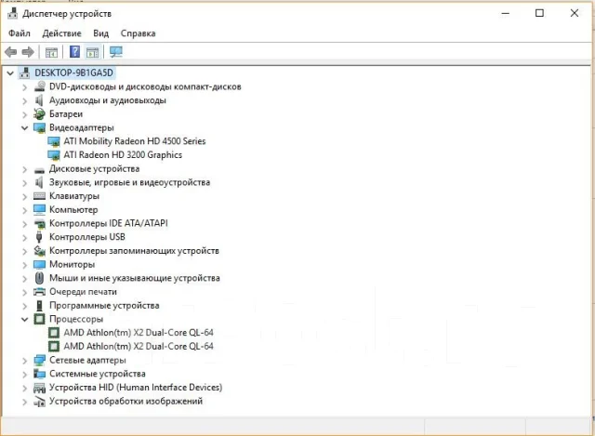The width and height of the screenshot is (595, 436).
Task: Click the Forward arrow toolbar icon
Action: click(x=28, y=52)
